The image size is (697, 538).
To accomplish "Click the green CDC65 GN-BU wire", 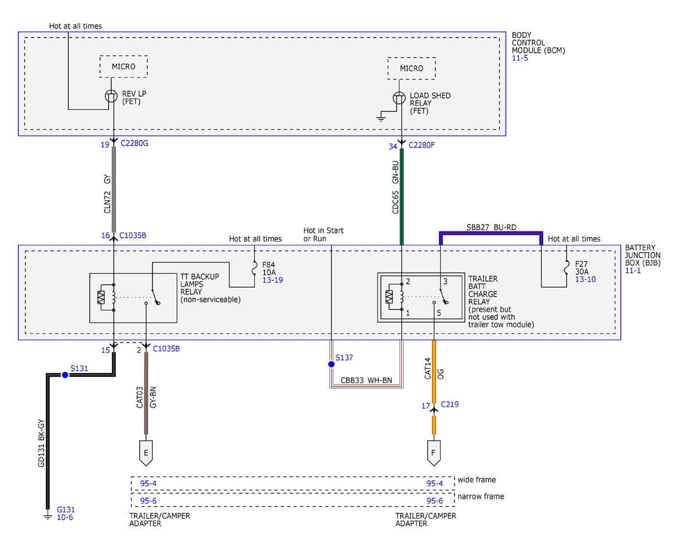I will coord(401,196).
